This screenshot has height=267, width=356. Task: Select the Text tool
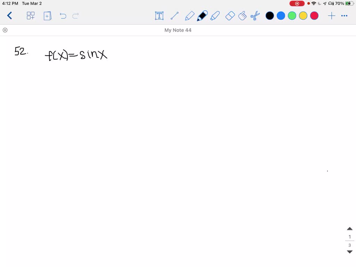tap(159, 16)
